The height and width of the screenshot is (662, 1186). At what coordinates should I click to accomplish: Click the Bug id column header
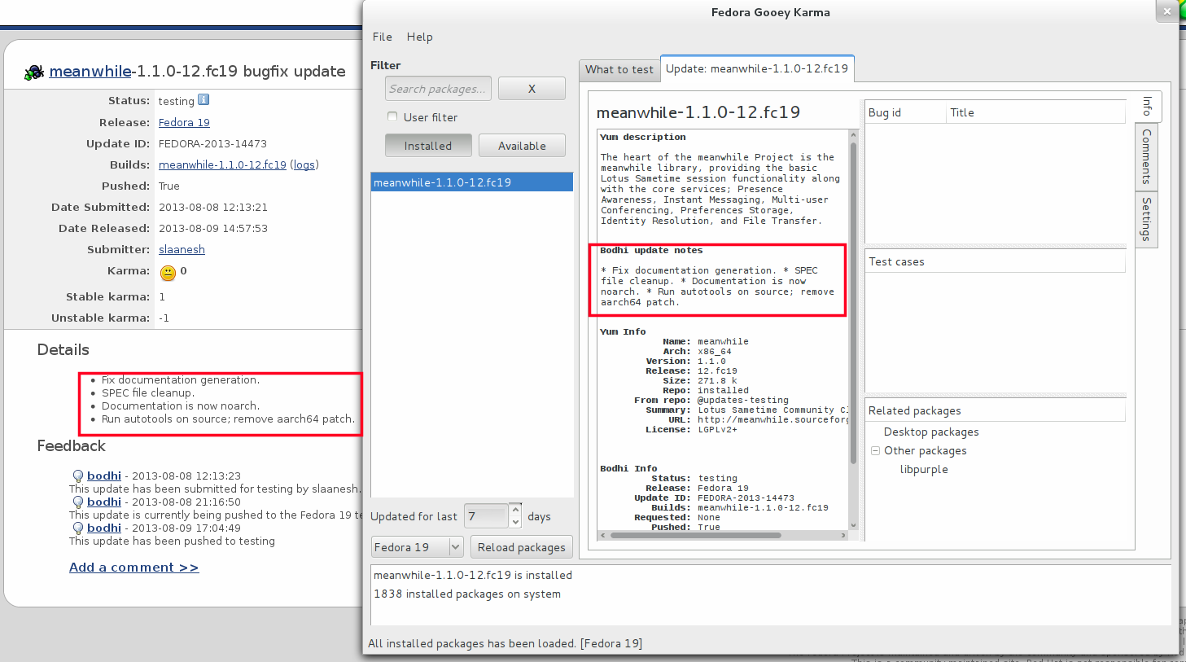pyautogui.click(x=906, y=112)
